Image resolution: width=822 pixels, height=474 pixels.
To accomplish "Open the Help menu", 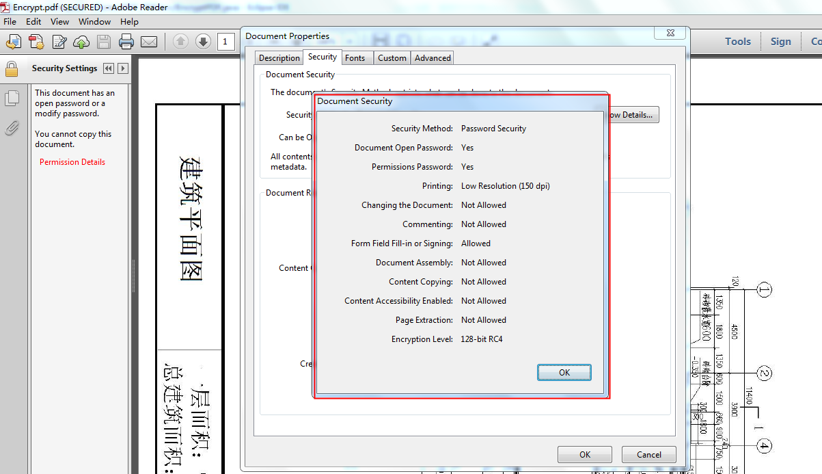I will (129, 21).
